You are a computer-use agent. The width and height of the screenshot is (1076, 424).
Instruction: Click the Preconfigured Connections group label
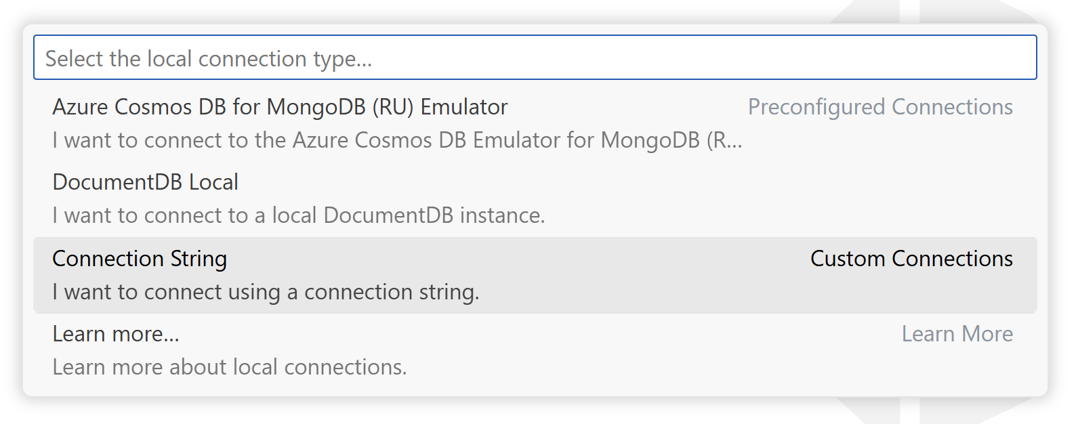880,106
